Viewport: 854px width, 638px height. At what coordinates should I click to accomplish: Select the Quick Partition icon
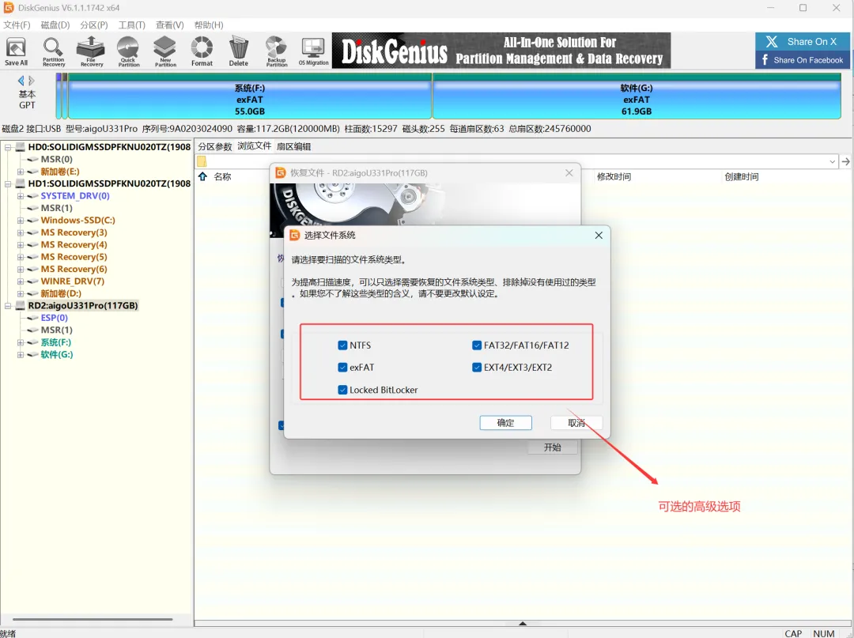(129, 51)
